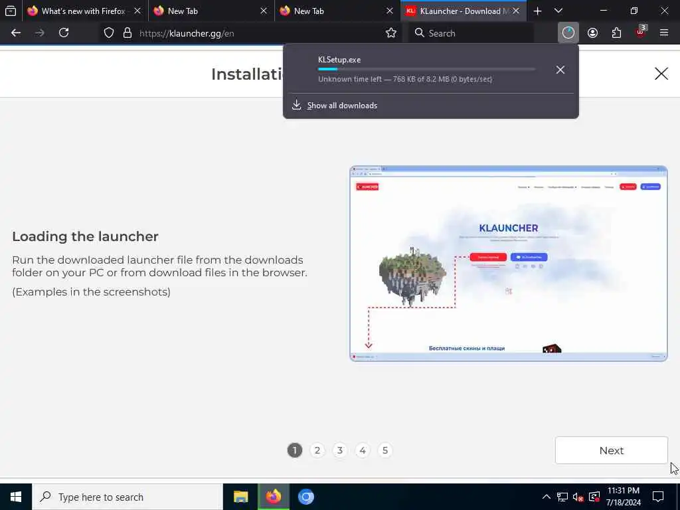Open clock showing 11:31 PM

(x=624, y=497)
